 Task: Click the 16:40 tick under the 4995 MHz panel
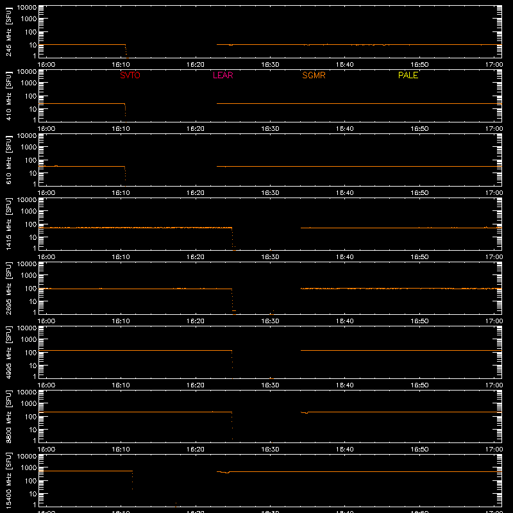coord(345,385)
